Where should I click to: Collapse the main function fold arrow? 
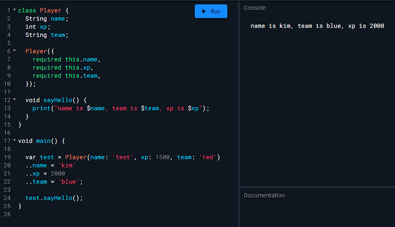point(14,140)
